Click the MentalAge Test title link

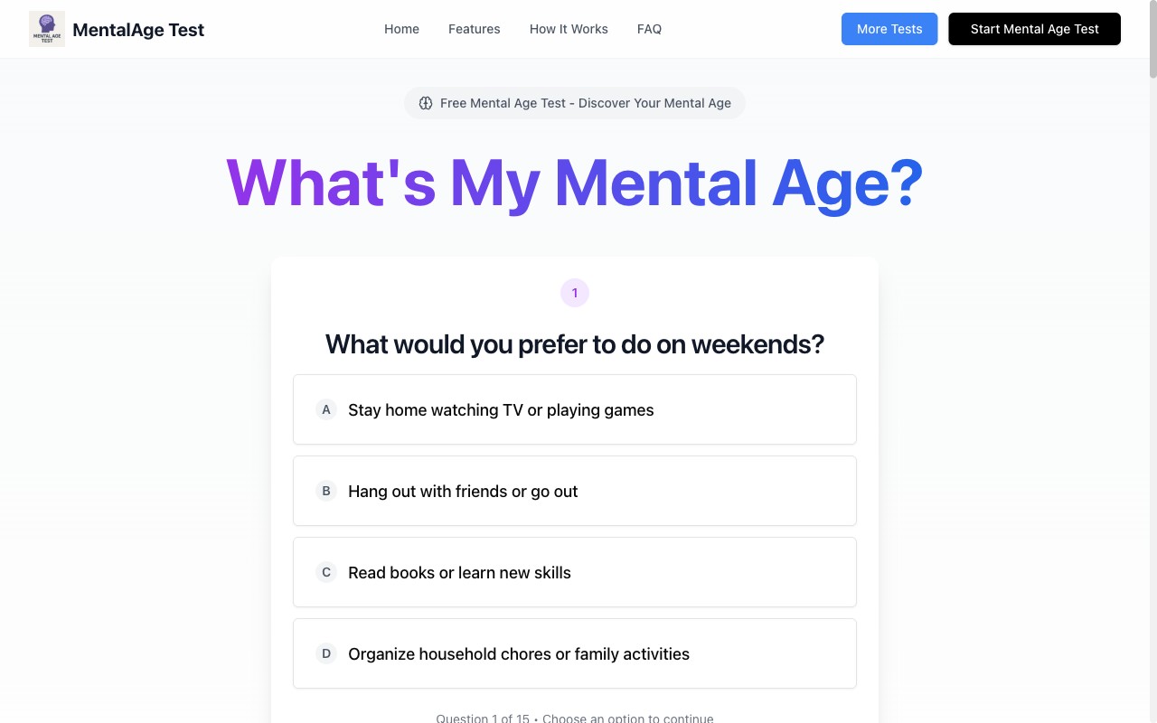[x=138, y=29]
